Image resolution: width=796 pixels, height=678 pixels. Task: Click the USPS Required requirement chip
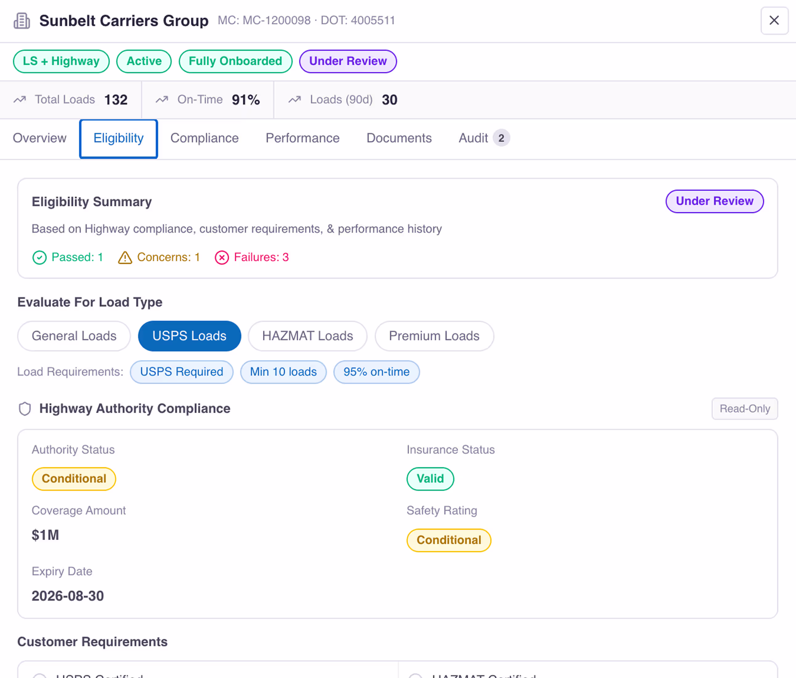tap(182, 372)
